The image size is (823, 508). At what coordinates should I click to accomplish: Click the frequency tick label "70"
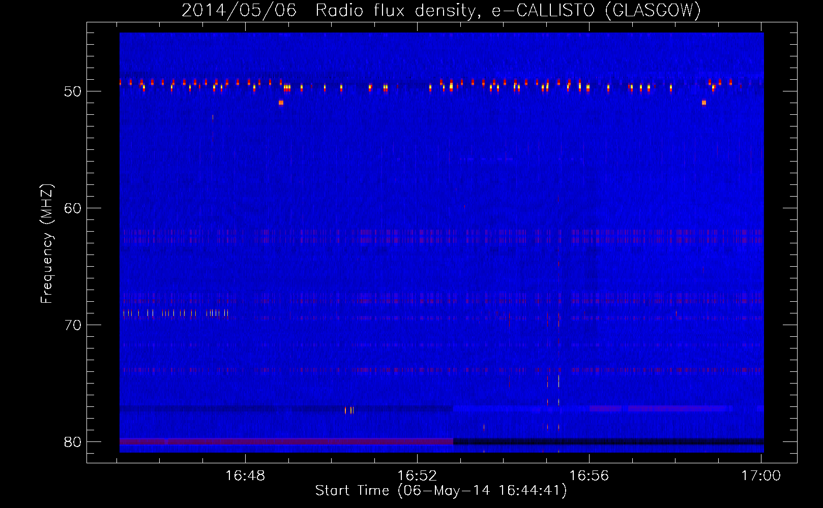(73, 325)
